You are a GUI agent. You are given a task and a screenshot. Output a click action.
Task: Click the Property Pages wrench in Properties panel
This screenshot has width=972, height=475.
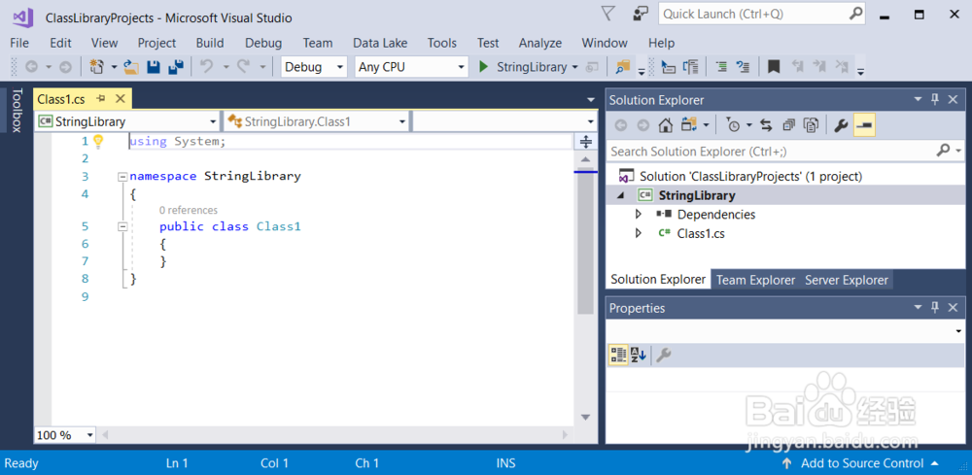(x=663, y=355)
